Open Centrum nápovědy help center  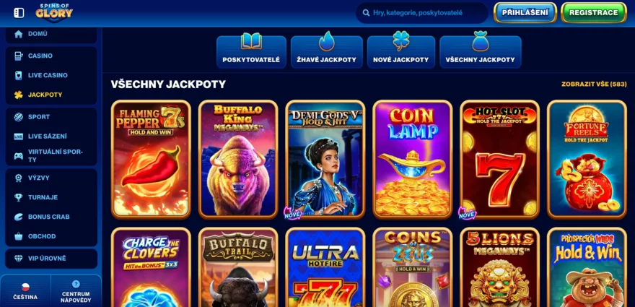(x=76, y=291)
